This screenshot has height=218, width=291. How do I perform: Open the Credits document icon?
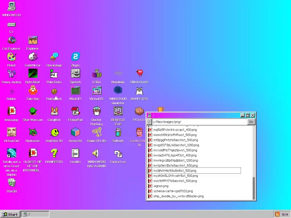pyautogui.click(x=76, y=153)
